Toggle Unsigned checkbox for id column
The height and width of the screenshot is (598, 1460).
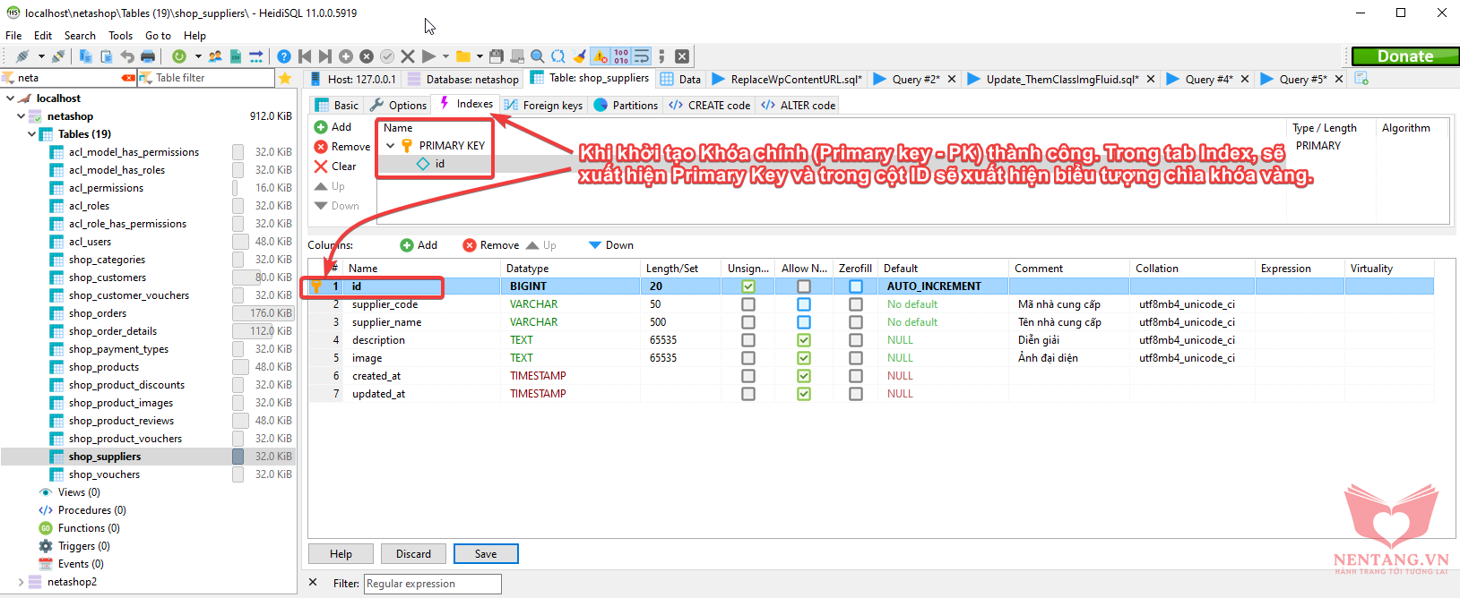click(748, 286)
